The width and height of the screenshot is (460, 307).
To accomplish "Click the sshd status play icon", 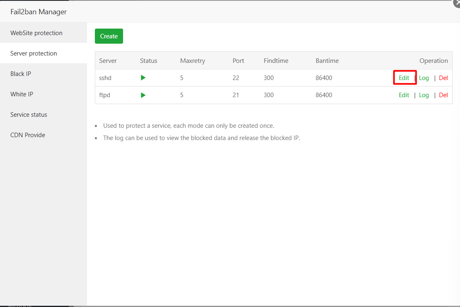I will click(143, 78).
